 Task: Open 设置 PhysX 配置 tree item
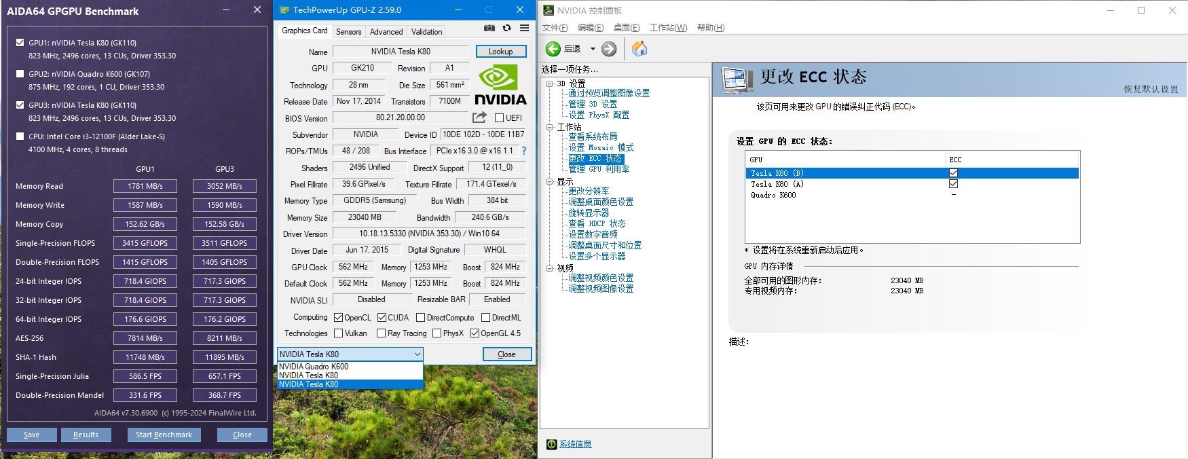[x=599, y=115]
